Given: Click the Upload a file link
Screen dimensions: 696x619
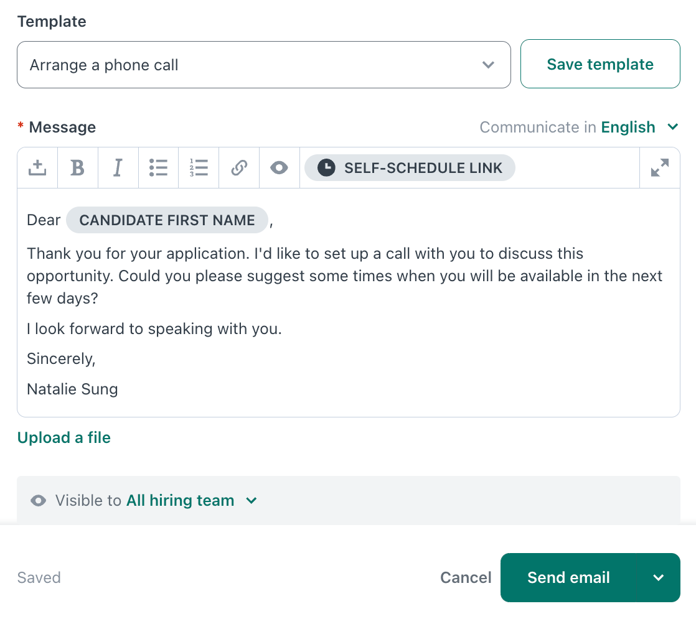Looking at the screenshot, I should click(64, 437).
